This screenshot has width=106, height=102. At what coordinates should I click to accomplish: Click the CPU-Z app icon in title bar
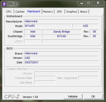point(4,4)
